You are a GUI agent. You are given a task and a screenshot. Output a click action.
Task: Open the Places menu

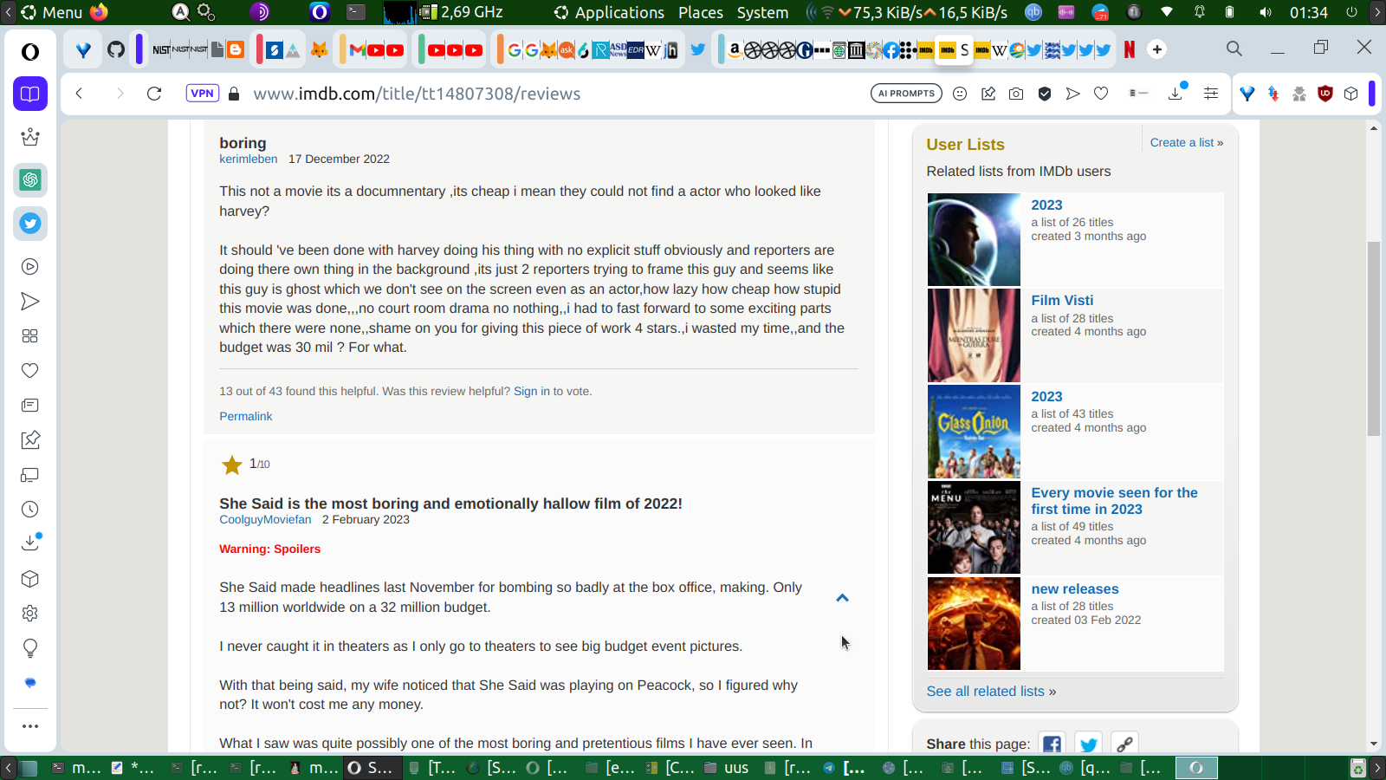point(701,12)
